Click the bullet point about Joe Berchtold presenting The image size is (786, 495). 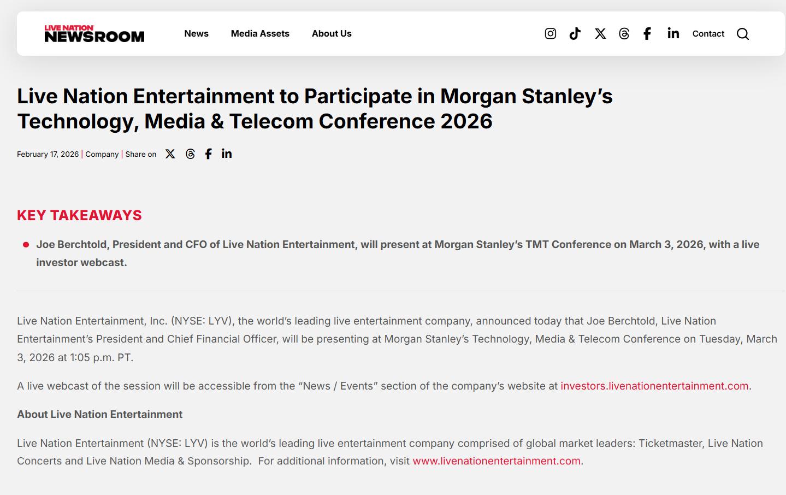pos(398,254)
